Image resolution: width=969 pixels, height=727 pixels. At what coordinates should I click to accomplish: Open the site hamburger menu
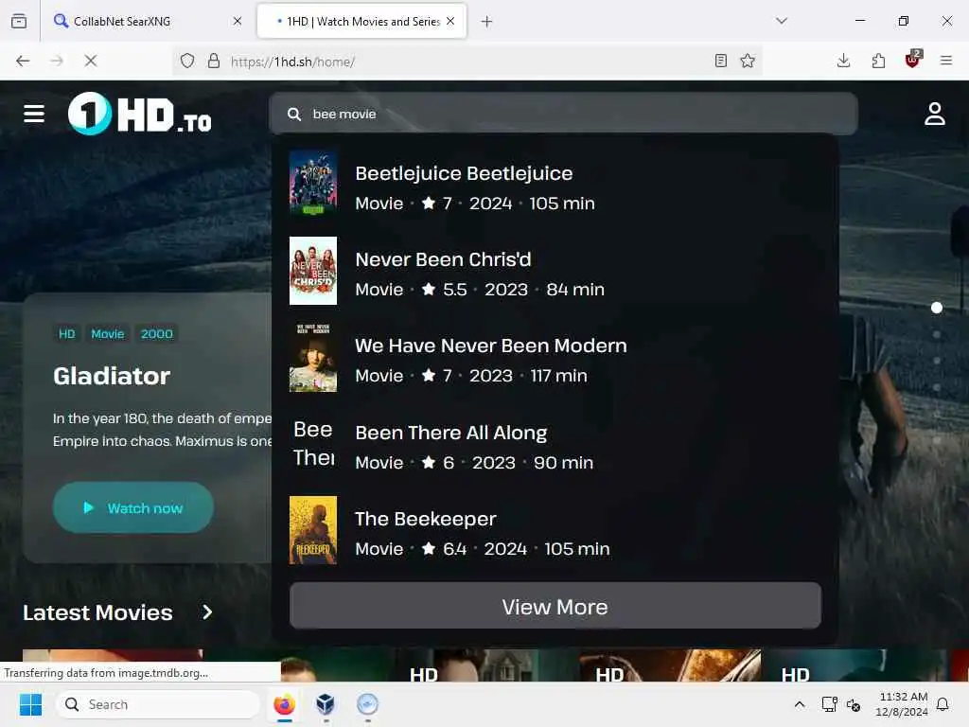(34, 114)
